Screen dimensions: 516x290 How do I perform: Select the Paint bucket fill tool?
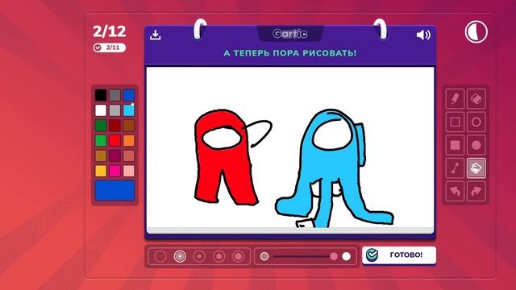coord(476,168)
